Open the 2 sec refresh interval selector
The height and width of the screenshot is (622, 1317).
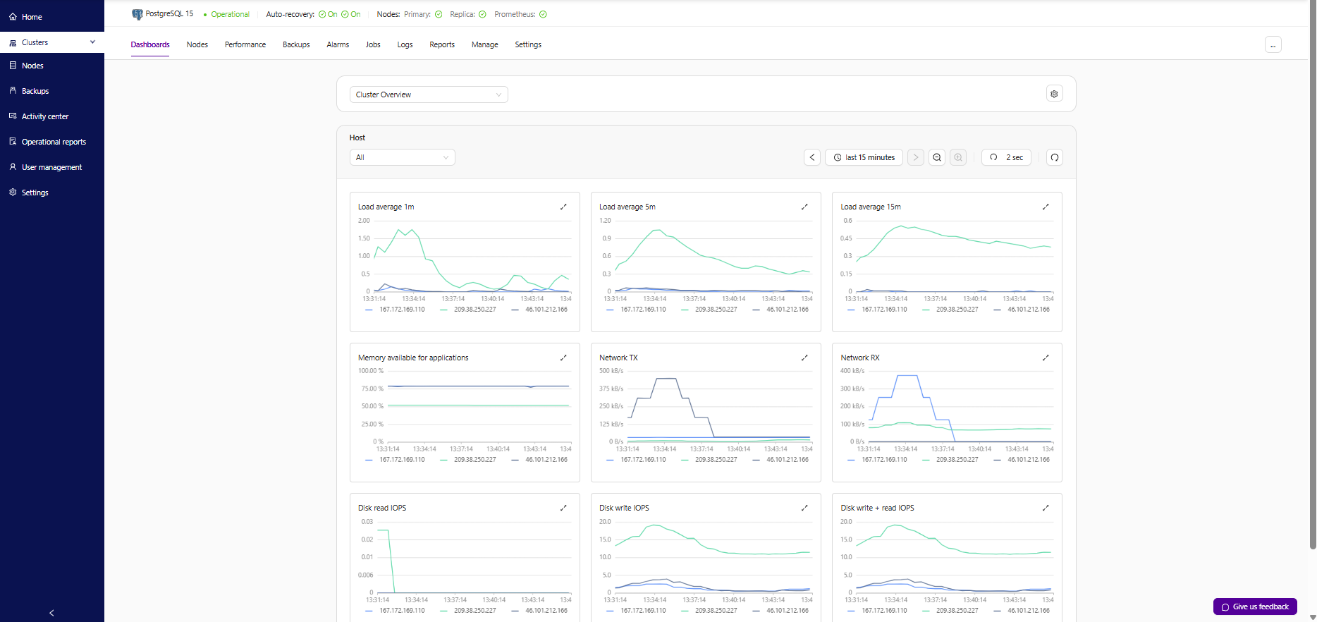(x=1006, y=157)
